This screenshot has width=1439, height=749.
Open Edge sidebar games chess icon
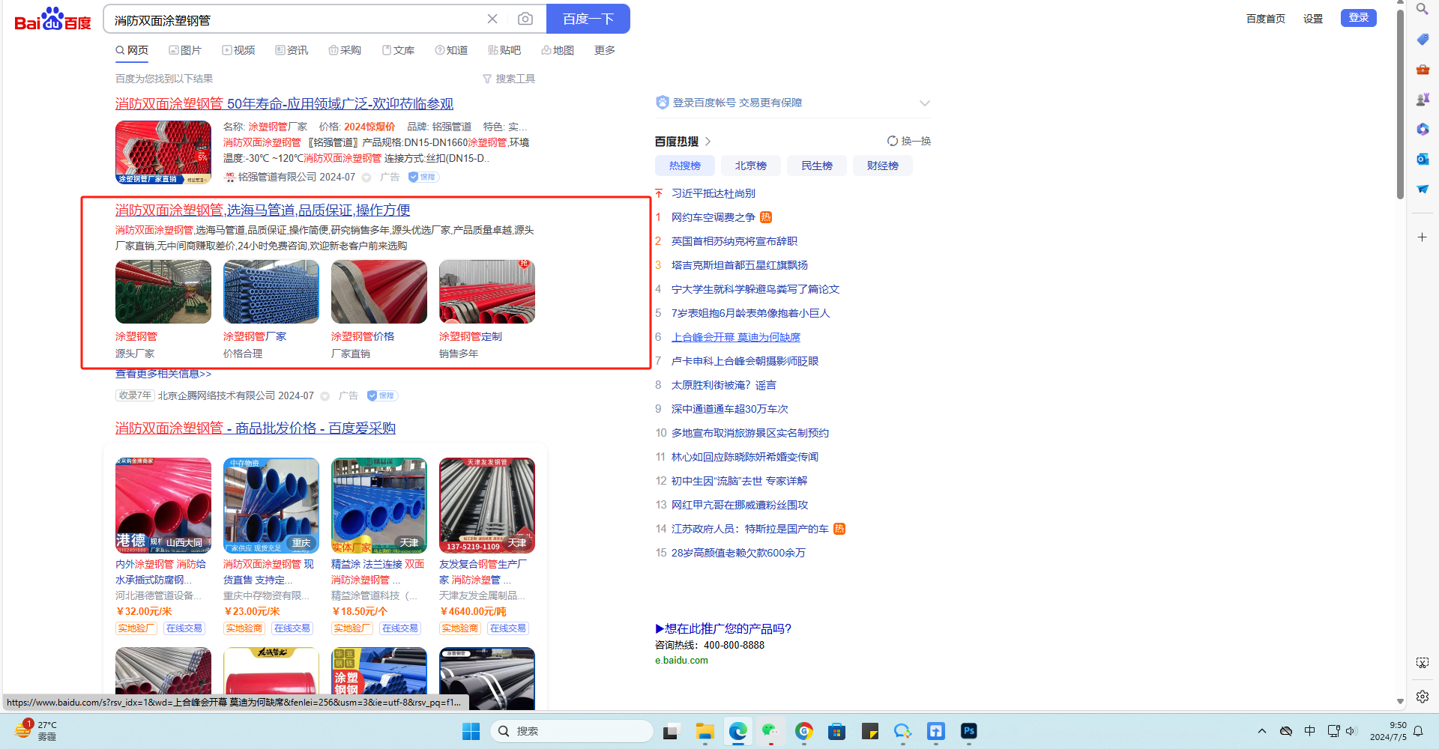[1423, 99]
